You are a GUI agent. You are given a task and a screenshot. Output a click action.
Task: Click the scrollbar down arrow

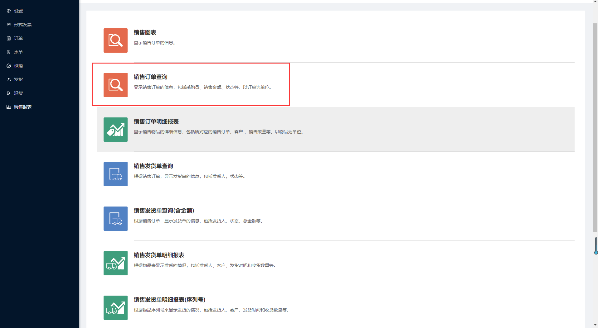(595, 325)
